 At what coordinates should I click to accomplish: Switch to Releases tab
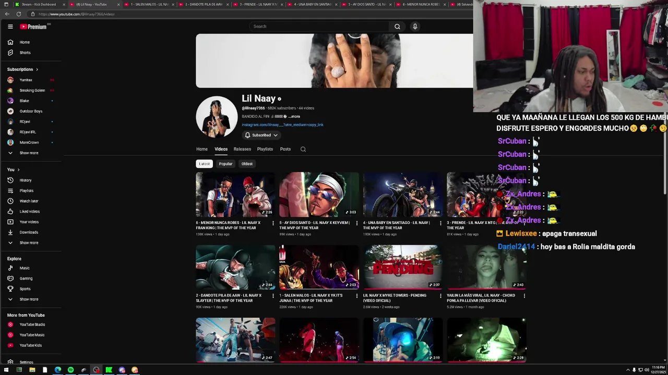(242, 149)
